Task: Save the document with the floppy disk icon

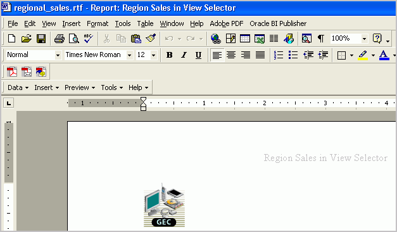Action: pyautogui.click(x=41, y=39)
